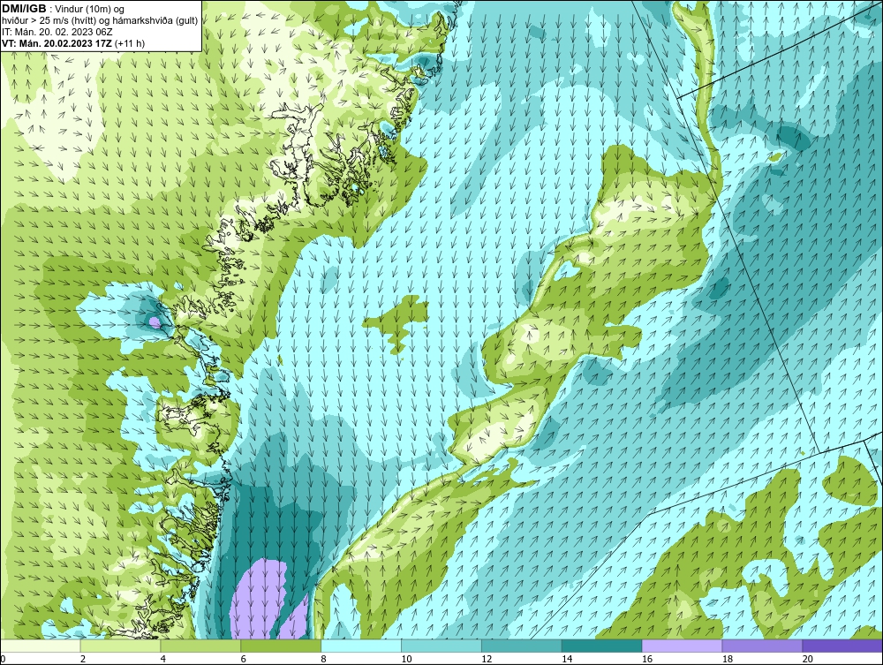Click the initial time line 'IT: Mán. 20. 02. 2023 06Z'

(x=57, y=32)
